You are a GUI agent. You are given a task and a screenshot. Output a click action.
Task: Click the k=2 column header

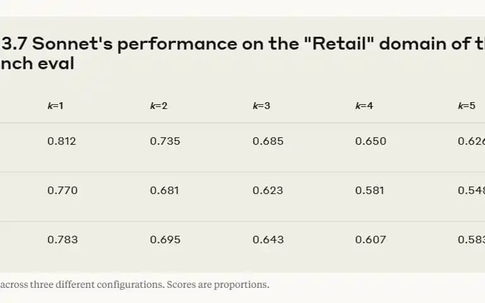[159, 106]
